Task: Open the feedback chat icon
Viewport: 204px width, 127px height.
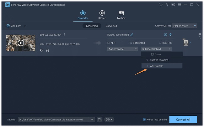Action: click(173, 5)
